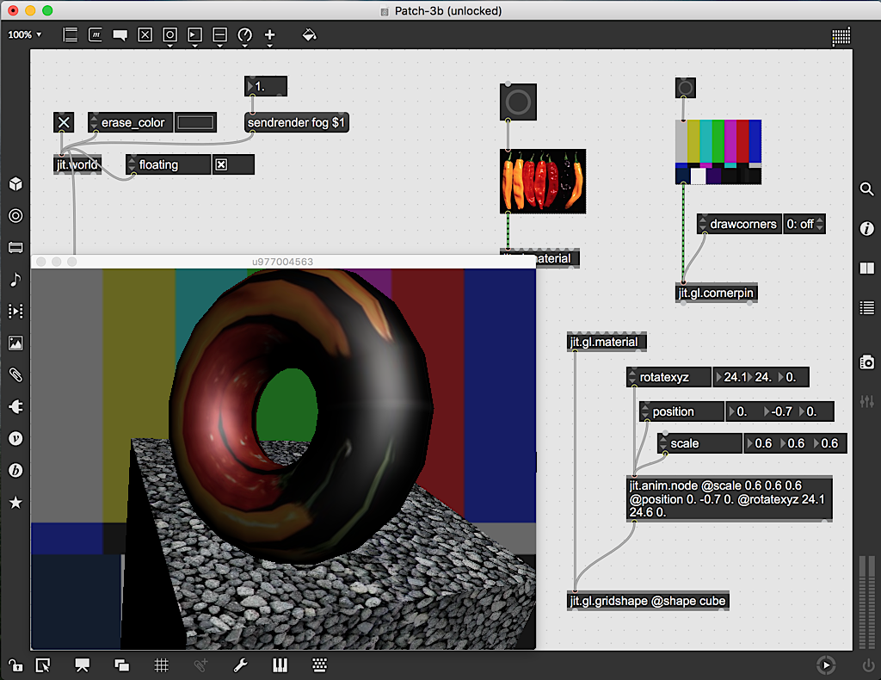The height and width of the screenshot is (680, 881).
Task: Open the Objects cube browser in left sidebar
Action: click(x=15, y=183)
